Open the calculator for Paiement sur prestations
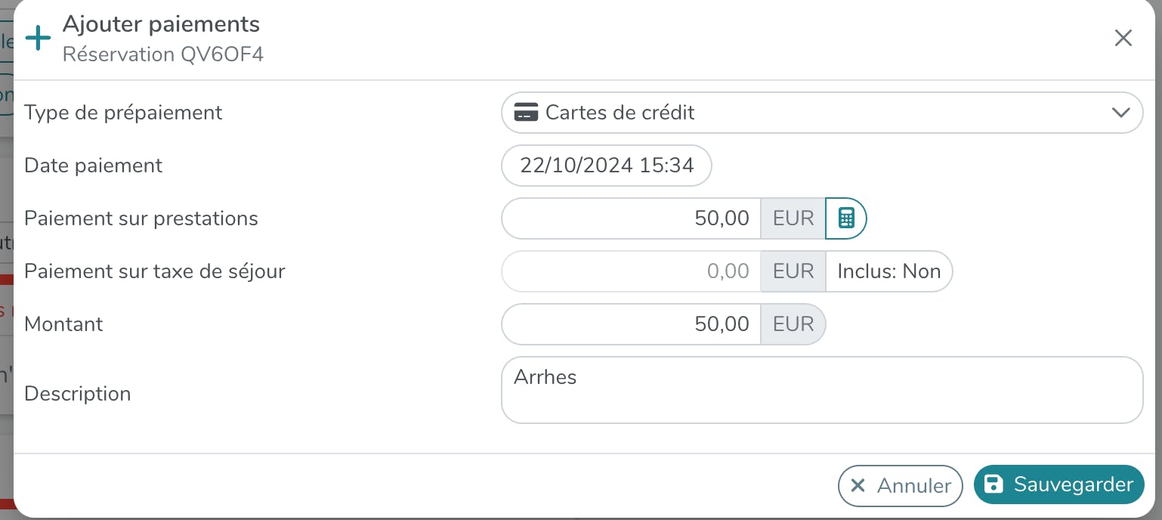 846,218
